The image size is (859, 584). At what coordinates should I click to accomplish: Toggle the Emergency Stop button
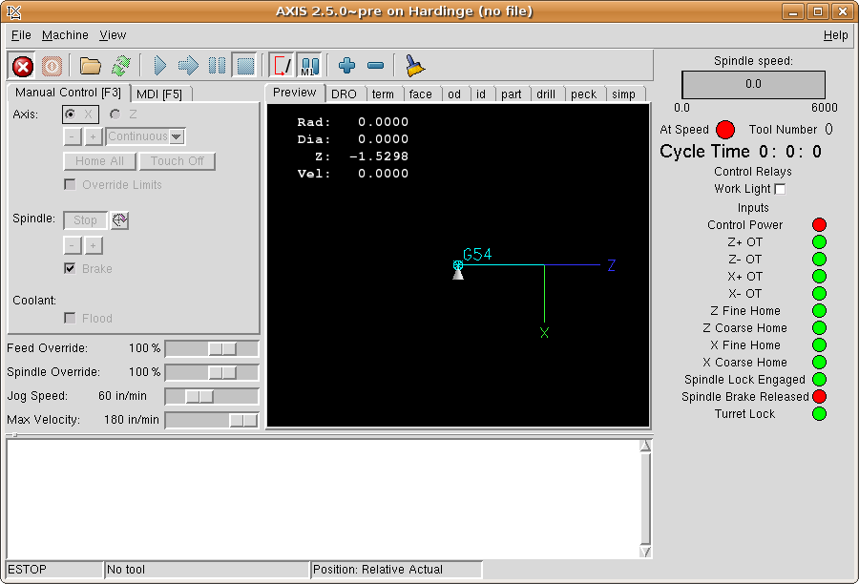click(x=23, y=66)
